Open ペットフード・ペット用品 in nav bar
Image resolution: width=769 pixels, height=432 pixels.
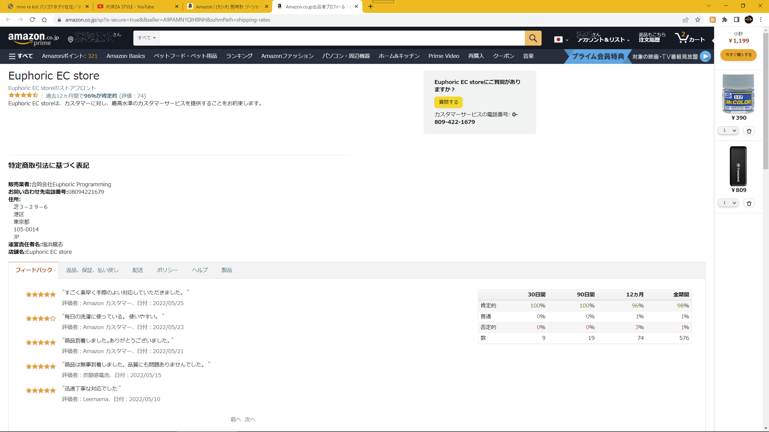tap(185, 56)
